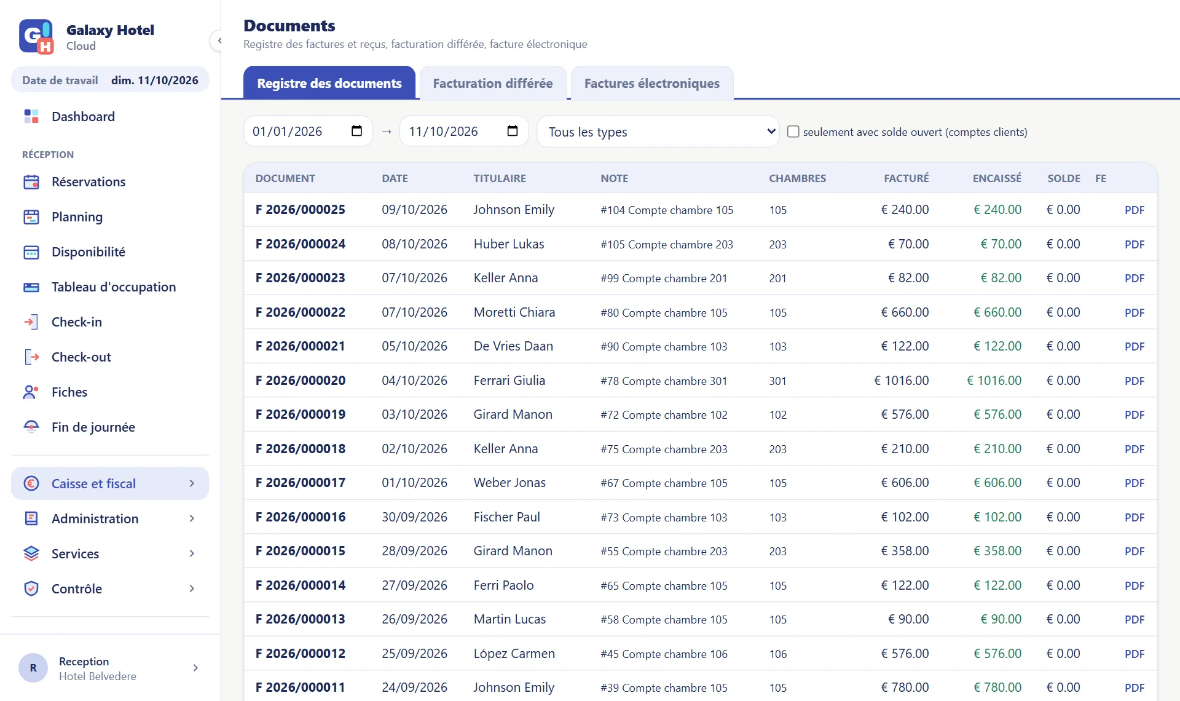
Task: Expand Services submenu chevron
Action: tap(192, 553)
